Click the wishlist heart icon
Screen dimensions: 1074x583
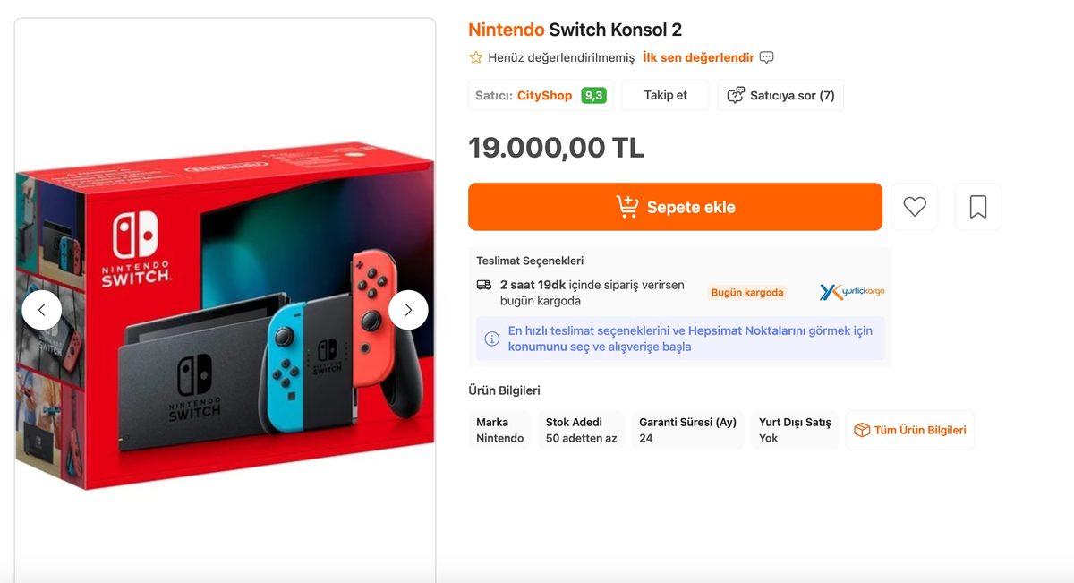914,206
